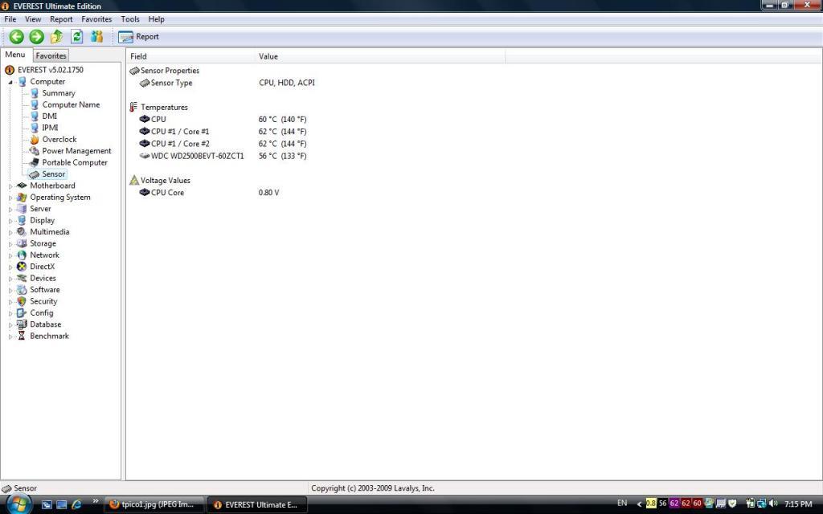823x514 pixels.
Task: Expand the Network tree node
Action: (x=10, y=255)
